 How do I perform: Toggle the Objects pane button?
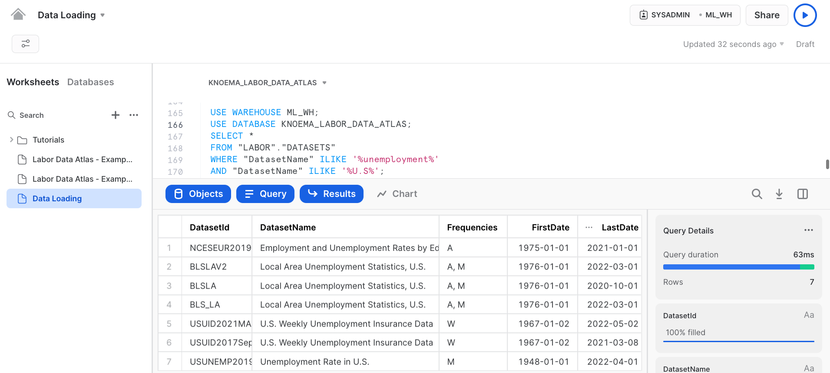198,194
